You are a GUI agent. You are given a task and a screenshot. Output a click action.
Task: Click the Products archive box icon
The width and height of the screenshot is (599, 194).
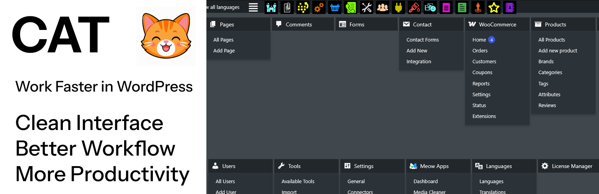point(538,24)
